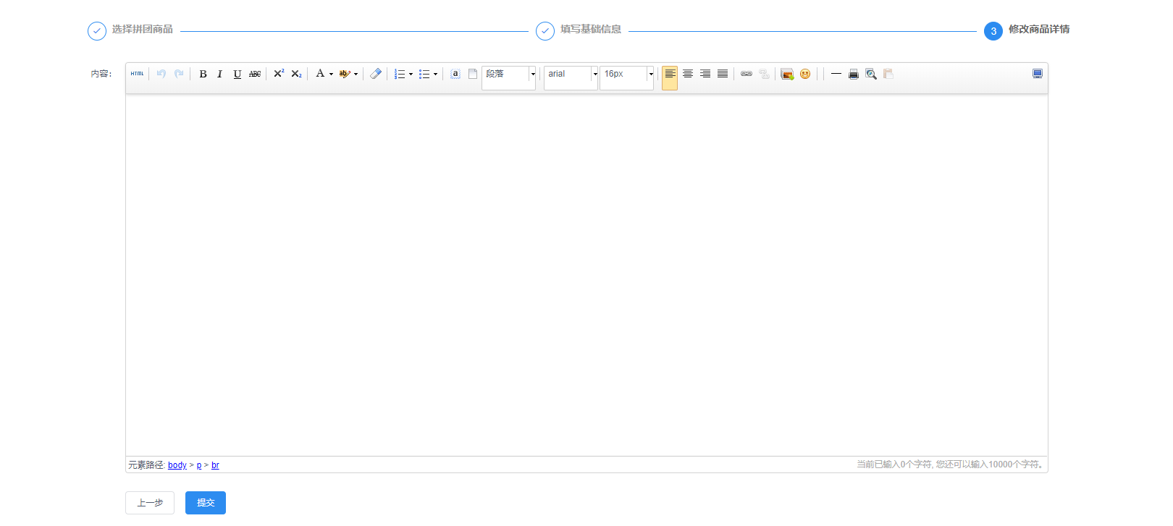
Task: Click the select-all icon
Action: point(455,74)
